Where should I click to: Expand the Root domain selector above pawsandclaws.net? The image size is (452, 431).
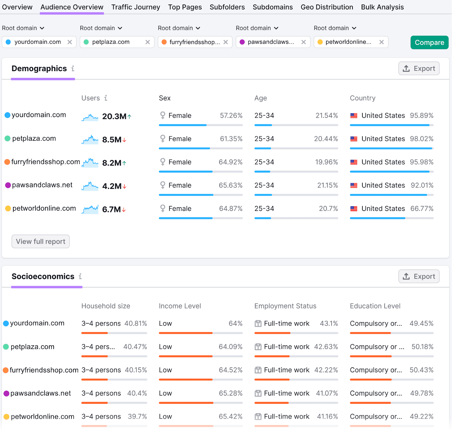(257, 28)
